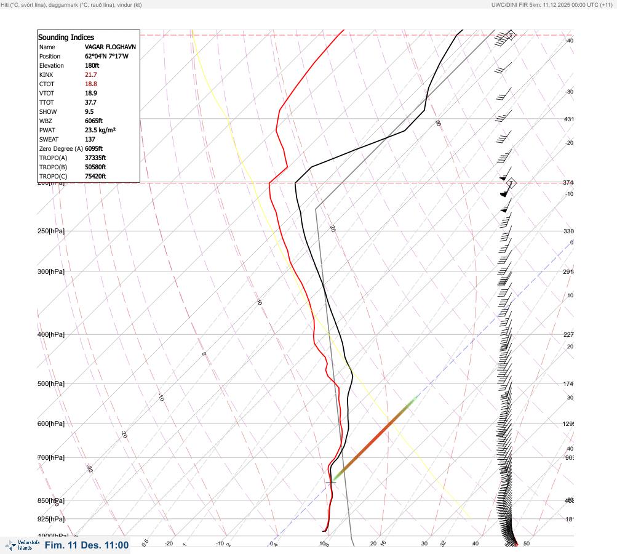Click the thick red-green icing layer line
Viewport: 617px width, 554px height.
click(375, 438)
